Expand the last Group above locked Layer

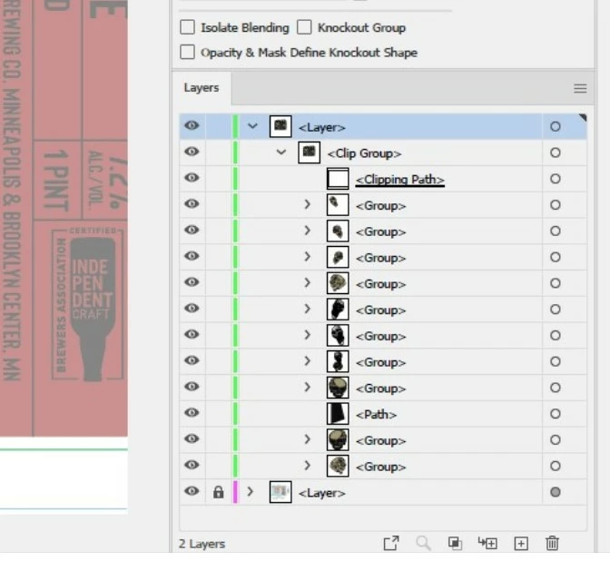(307, 466)
